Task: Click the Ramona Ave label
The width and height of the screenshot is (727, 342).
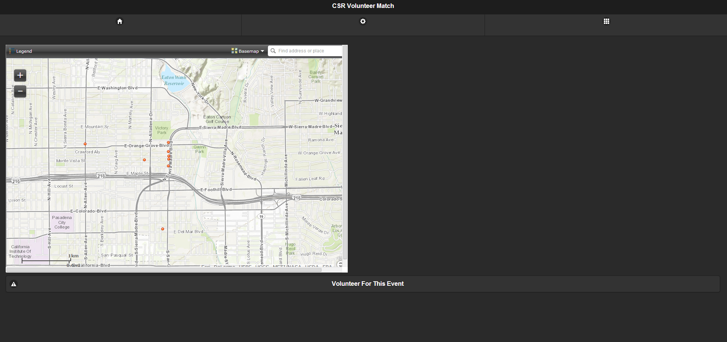Action: pyautogui.click(x=321, y=140)
